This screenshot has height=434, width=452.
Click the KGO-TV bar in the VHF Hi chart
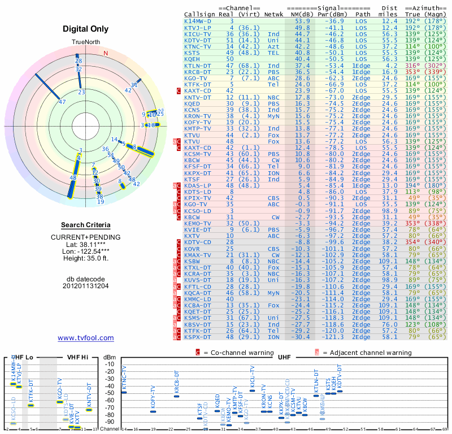[x=60, y=402]
